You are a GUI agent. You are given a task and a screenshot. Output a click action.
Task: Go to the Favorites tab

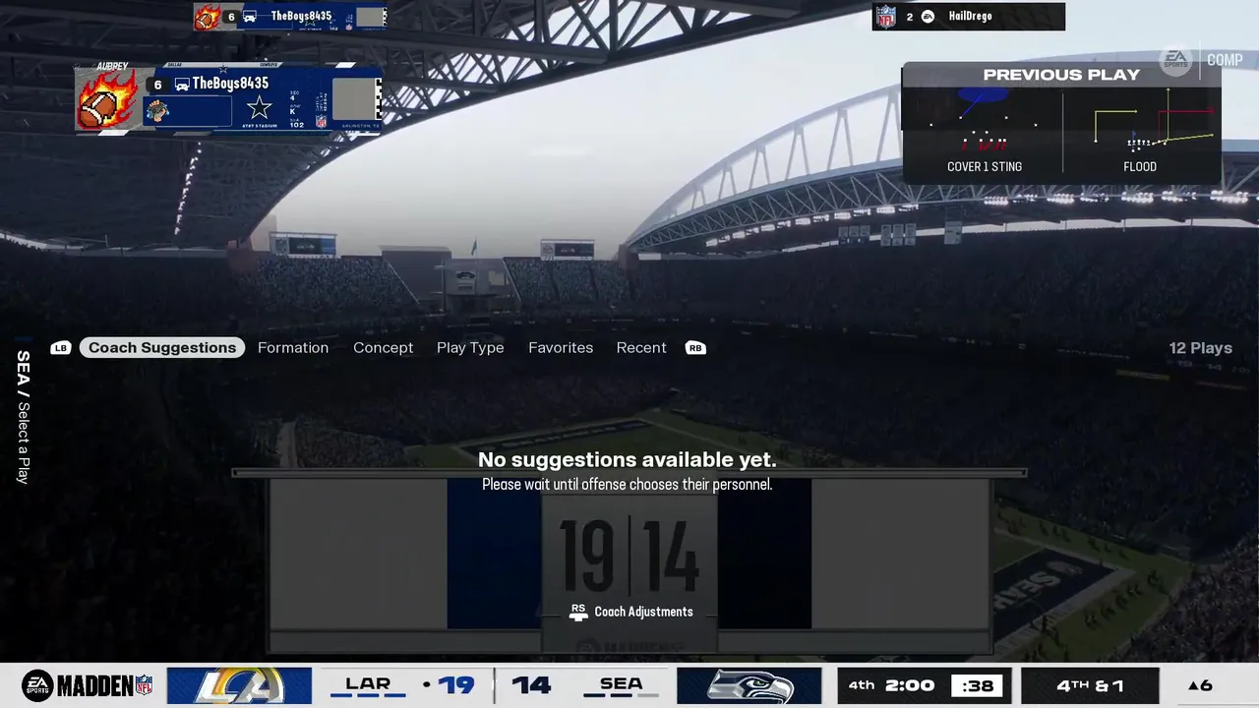[x=561, y=348]
